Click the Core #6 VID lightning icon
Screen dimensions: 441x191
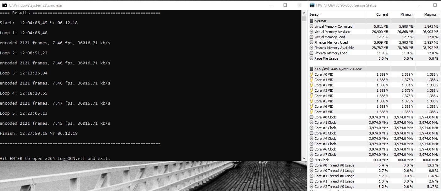[x=311, y=106]
